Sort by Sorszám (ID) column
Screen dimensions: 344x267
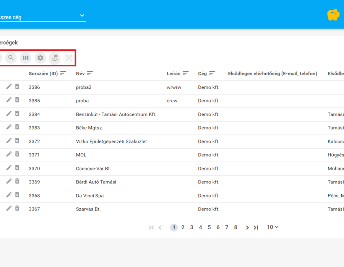[63, 73]
